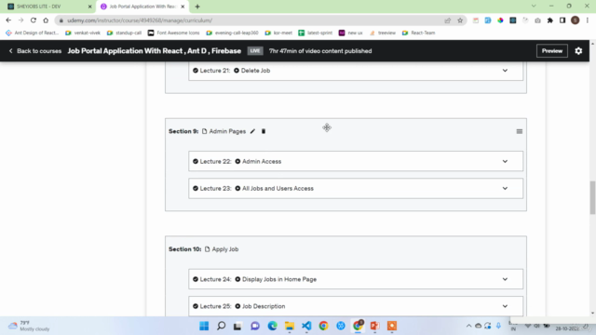Expand Lecture 25 Job Description
The image size is (596, 335).
pyautogui.click(x=505, y=306)
